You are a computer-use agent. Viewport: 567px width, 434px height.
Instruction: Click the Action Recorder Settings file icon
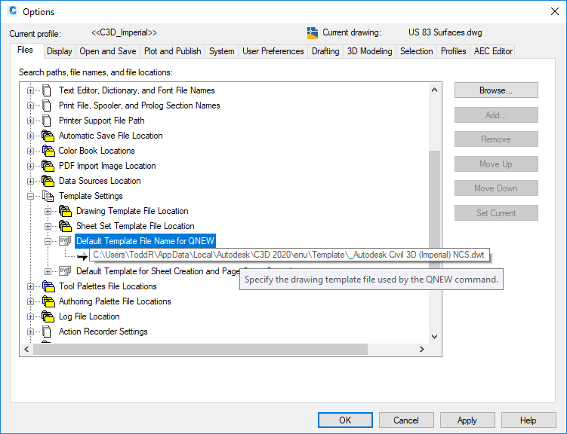46,332
